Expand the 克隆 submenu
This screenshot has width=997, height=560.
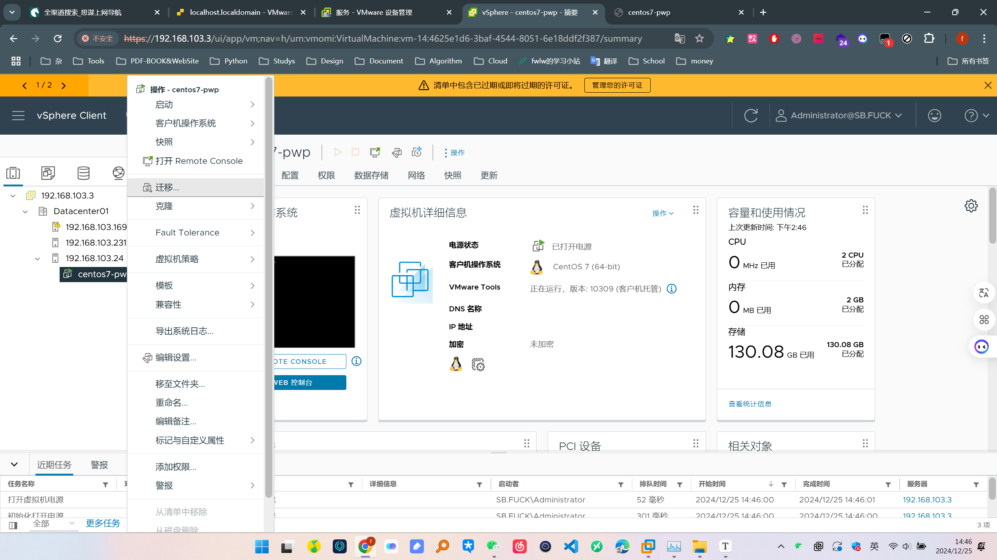coord(196,206)
